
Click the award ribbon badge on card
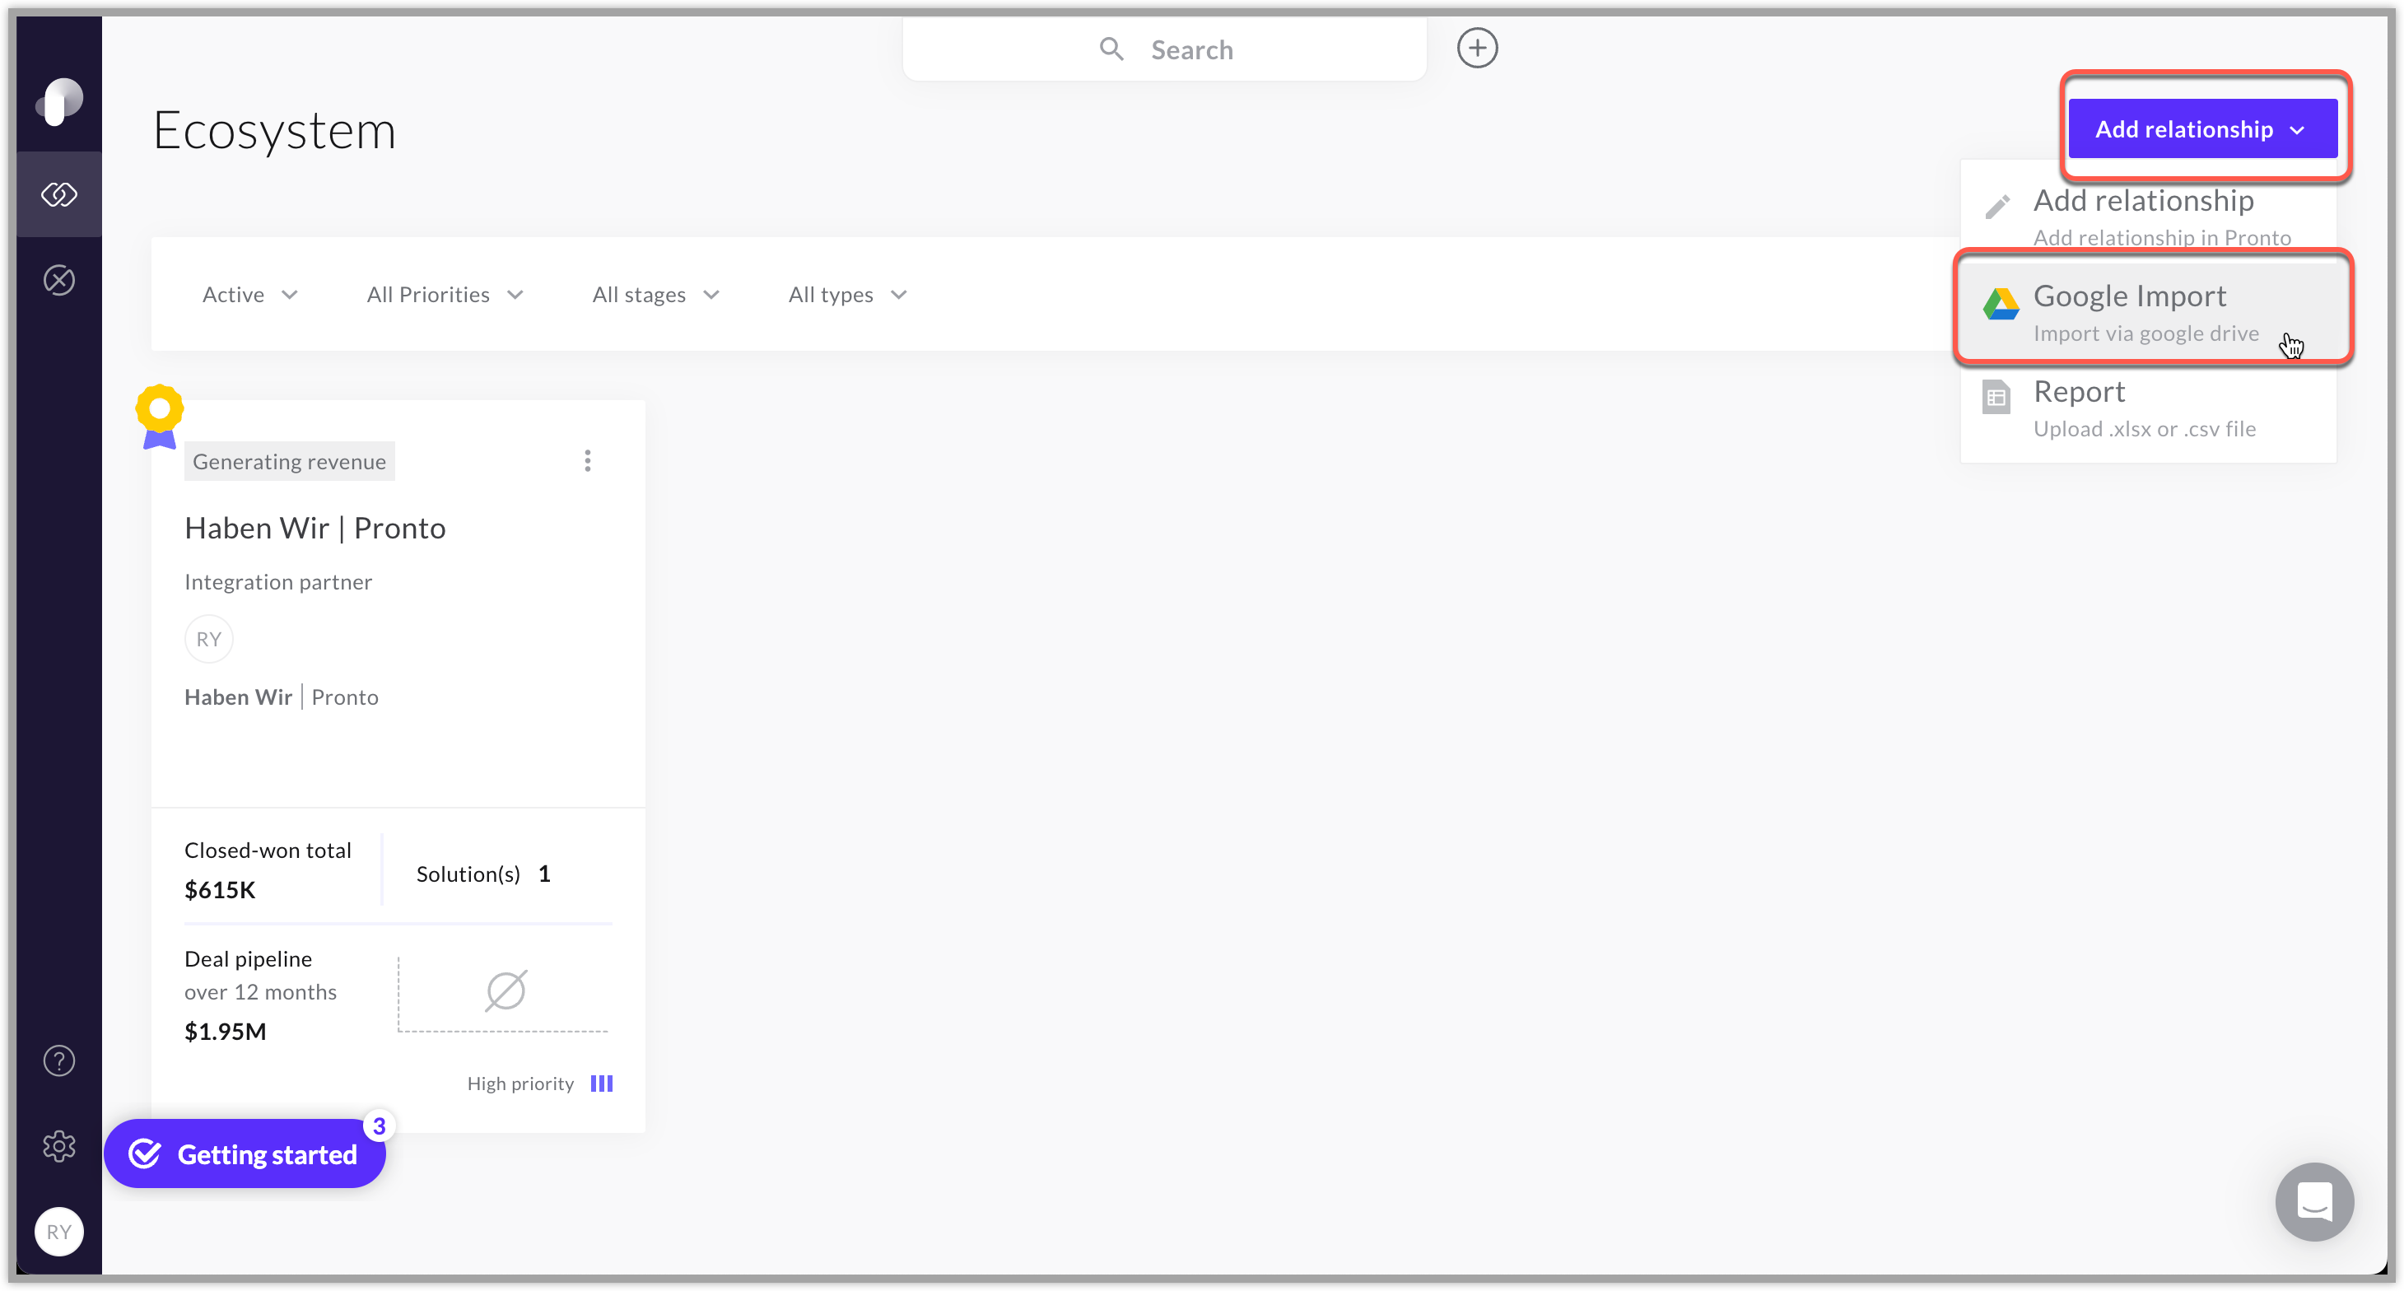[160, 417]
